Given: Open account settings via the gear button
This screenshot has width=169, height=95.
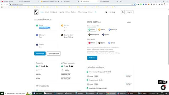Looking at the screenshot, I should click(123, 12).
